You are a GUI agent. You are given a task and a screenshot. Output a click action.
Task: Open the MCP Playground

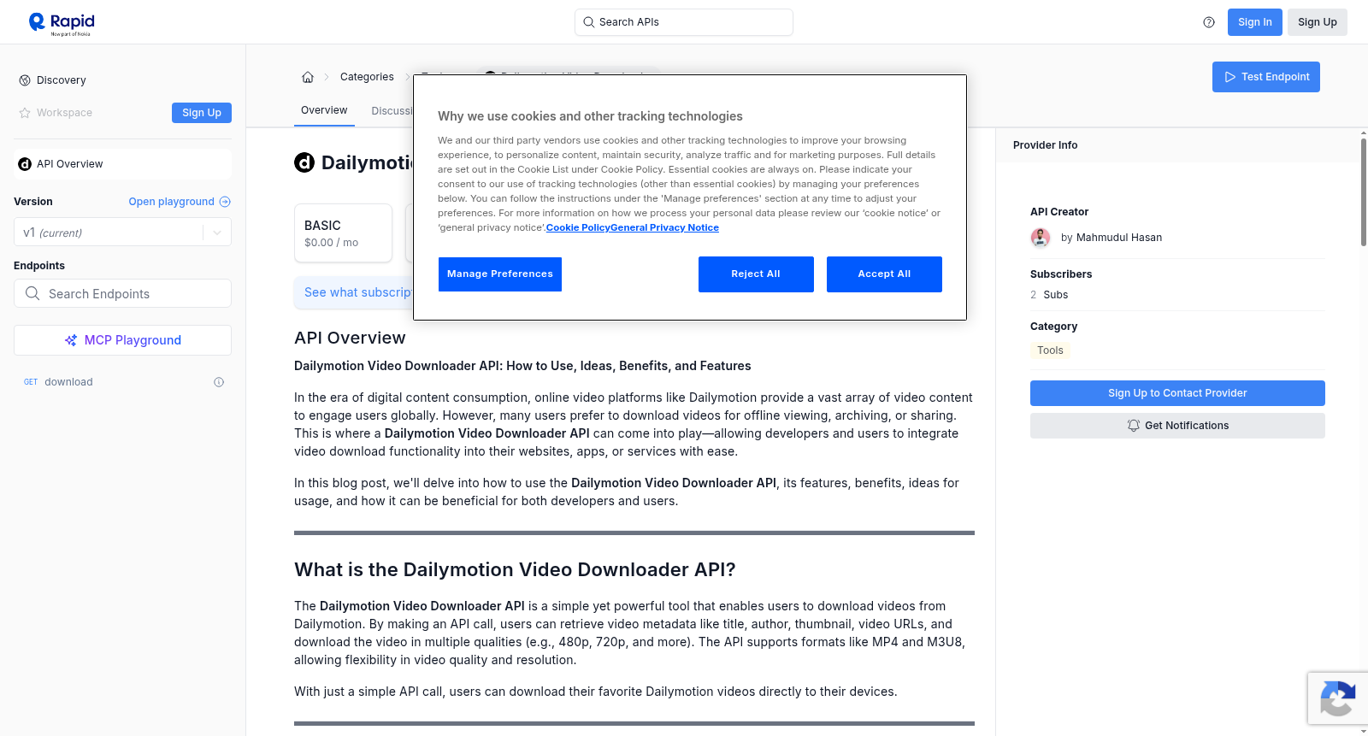(x=122, y=340)
